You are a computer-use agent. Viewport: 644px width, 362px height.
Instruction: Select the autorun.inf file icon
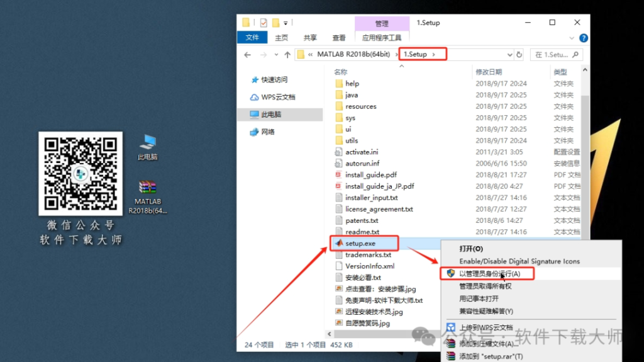339,164
